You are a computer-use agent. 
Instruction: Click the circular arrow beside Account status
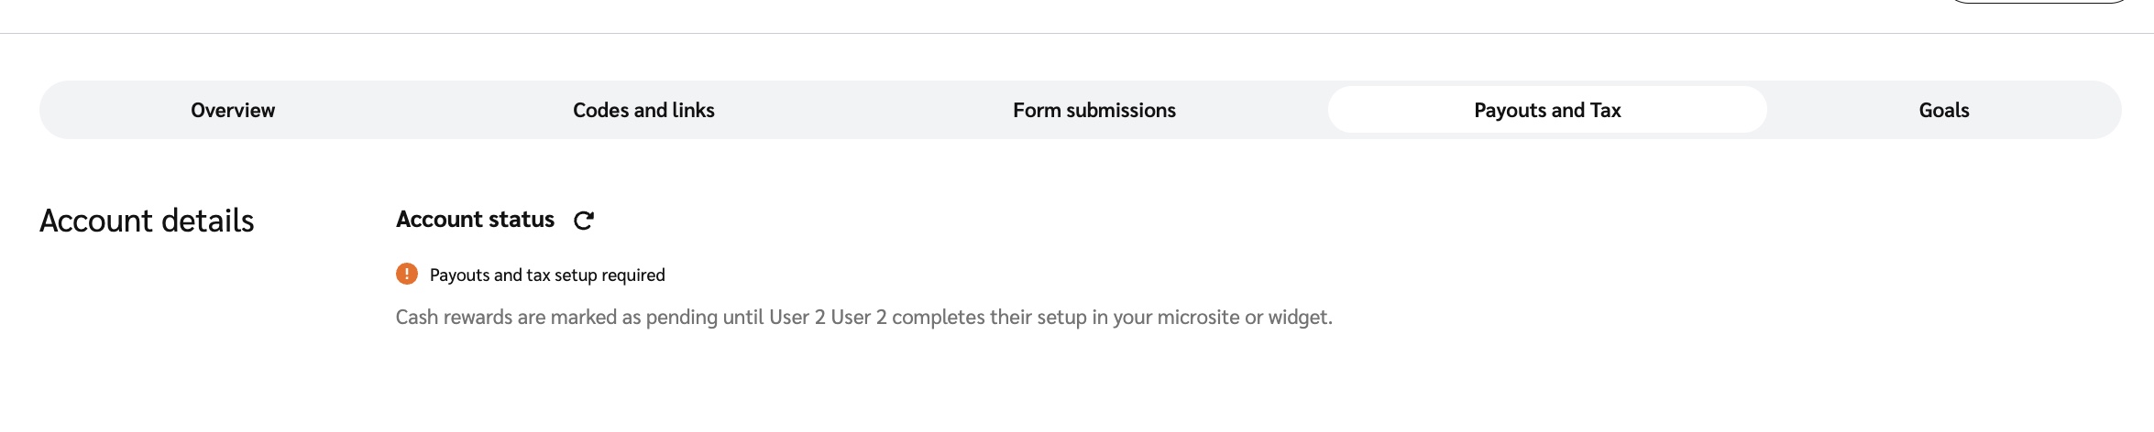pyautogui.click(x=583, y=221)
